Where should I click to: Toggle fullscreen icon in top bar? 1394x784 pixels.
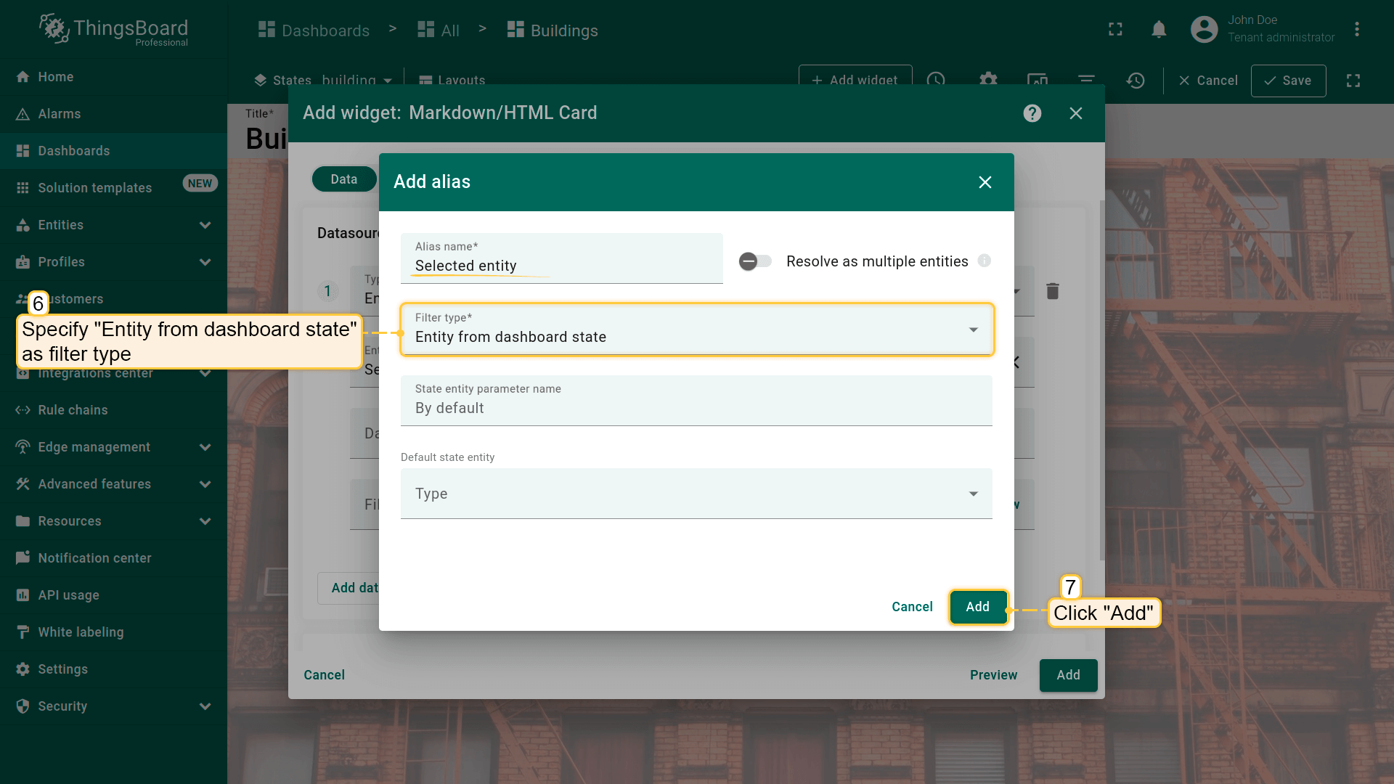point(1115,30)
